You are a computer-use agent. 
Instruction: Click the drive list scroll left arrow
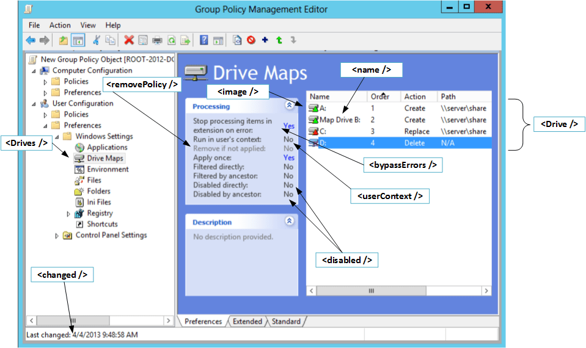(312, 291)
